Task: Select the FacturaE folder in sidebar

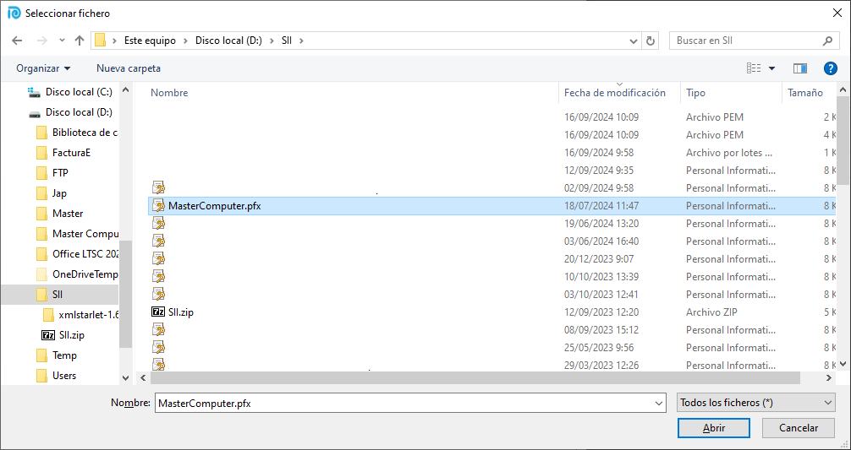Action: point(71,153)
